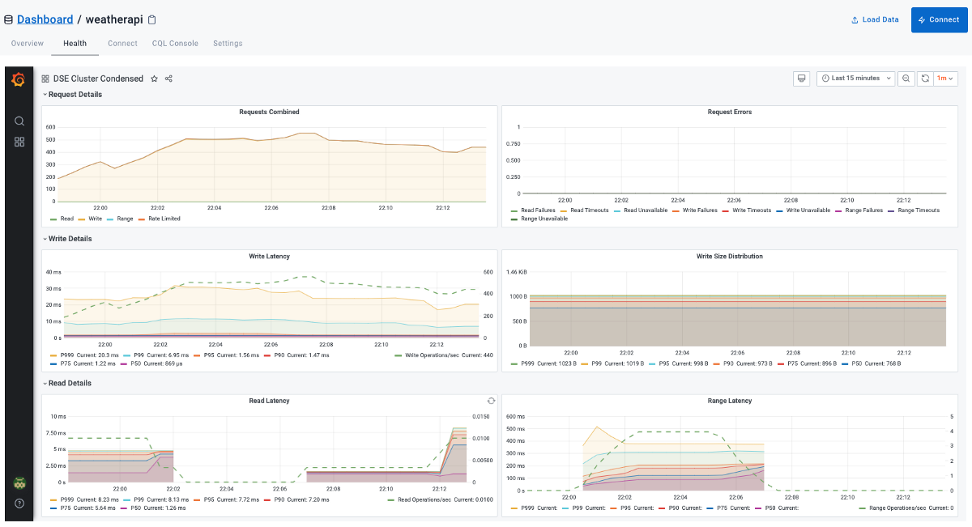Screen dimensions: 972x527
Task: Collapse the Write Details section
Action: [x=70, y=239]
